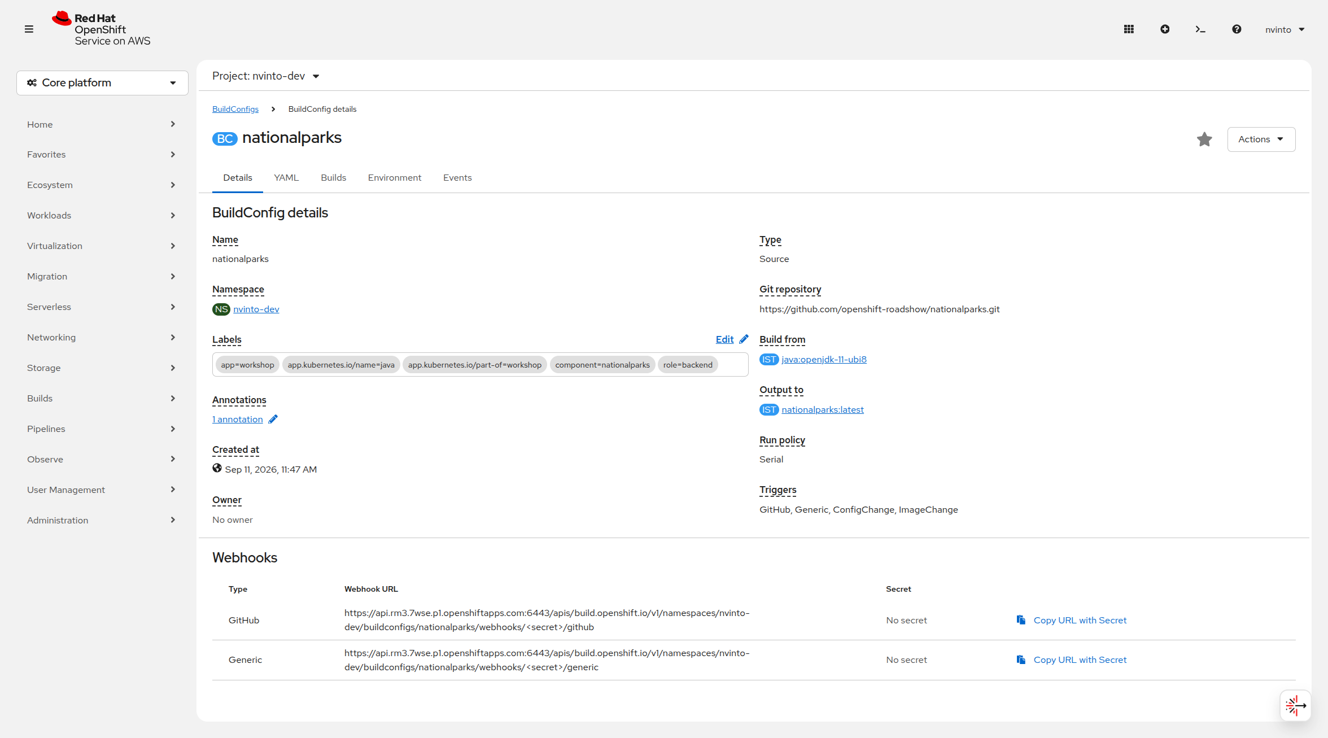
Task: Click the Generic webhook URL text
Action: tap(547, 660)
